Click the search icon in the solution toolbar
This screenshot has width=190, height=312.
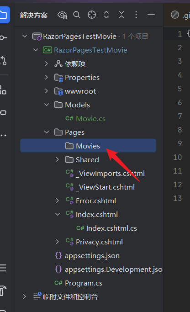point(77,15)
